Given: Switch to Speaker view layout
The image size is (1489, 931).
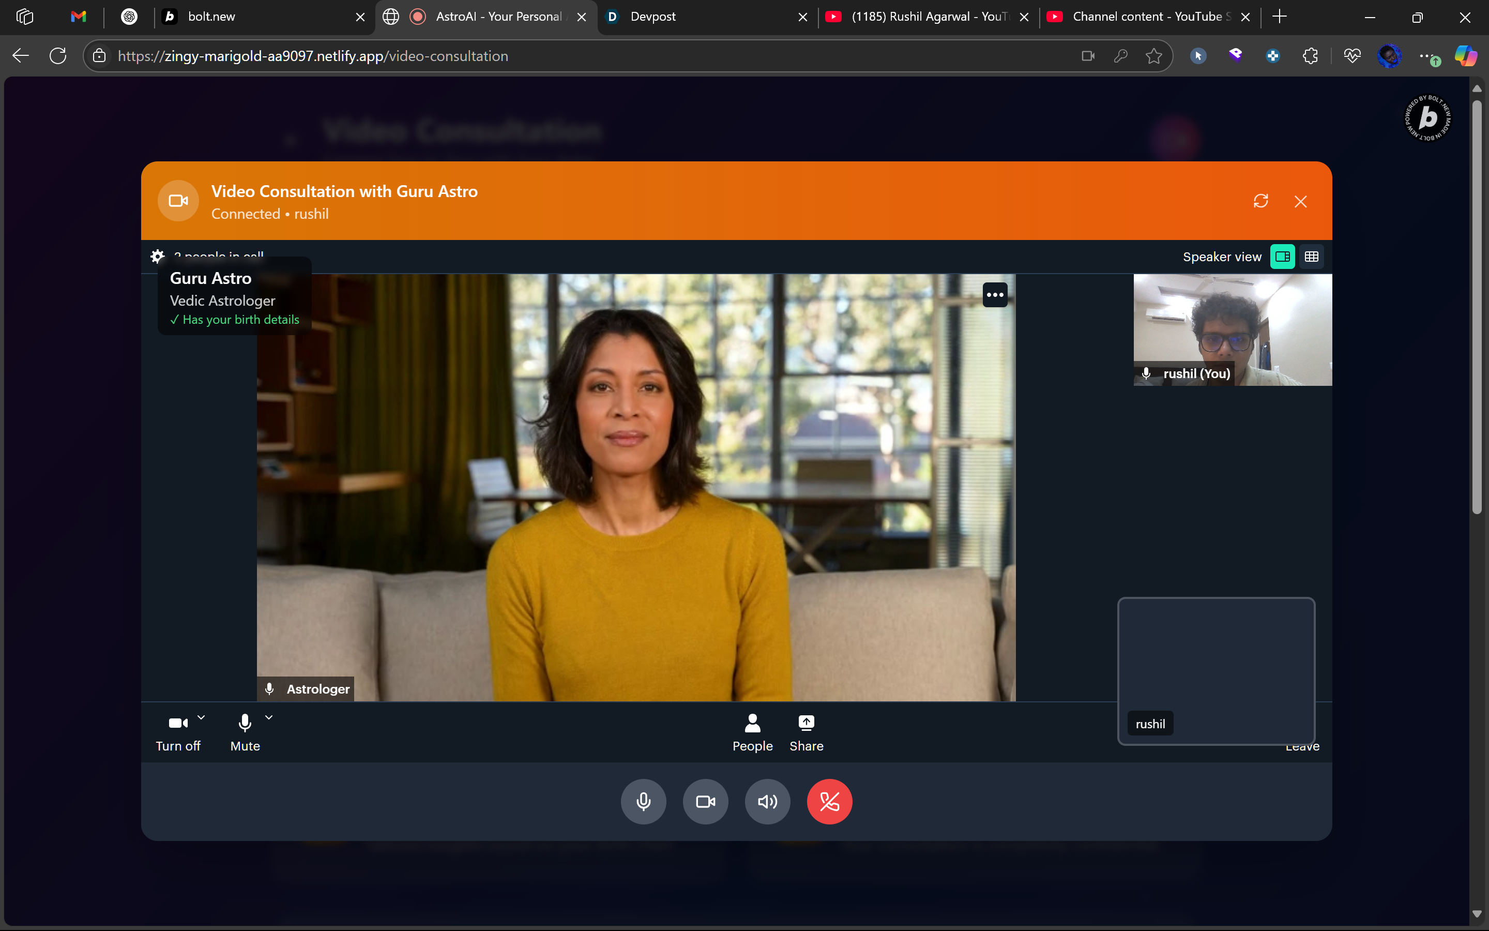Looking at the screenshot, I should pos(1282,257).
